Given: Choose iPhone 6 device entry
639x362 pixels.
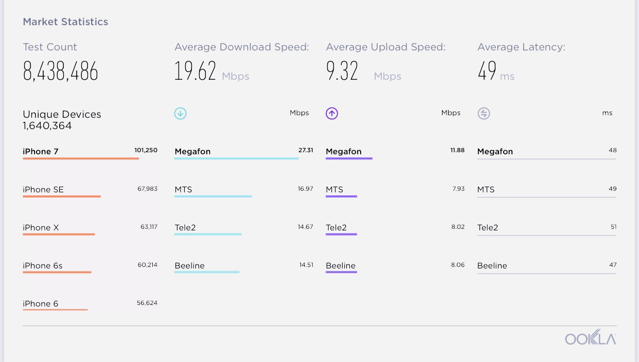Looking at the screenshot, I should pos(41,304).
